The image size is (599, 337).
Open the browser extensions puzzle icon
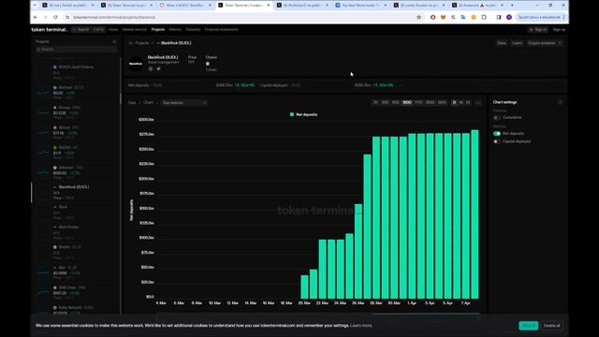484,17
